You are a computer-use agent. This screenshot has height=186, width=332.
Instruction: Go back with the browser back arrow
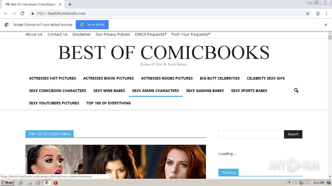tap(6, 13)
